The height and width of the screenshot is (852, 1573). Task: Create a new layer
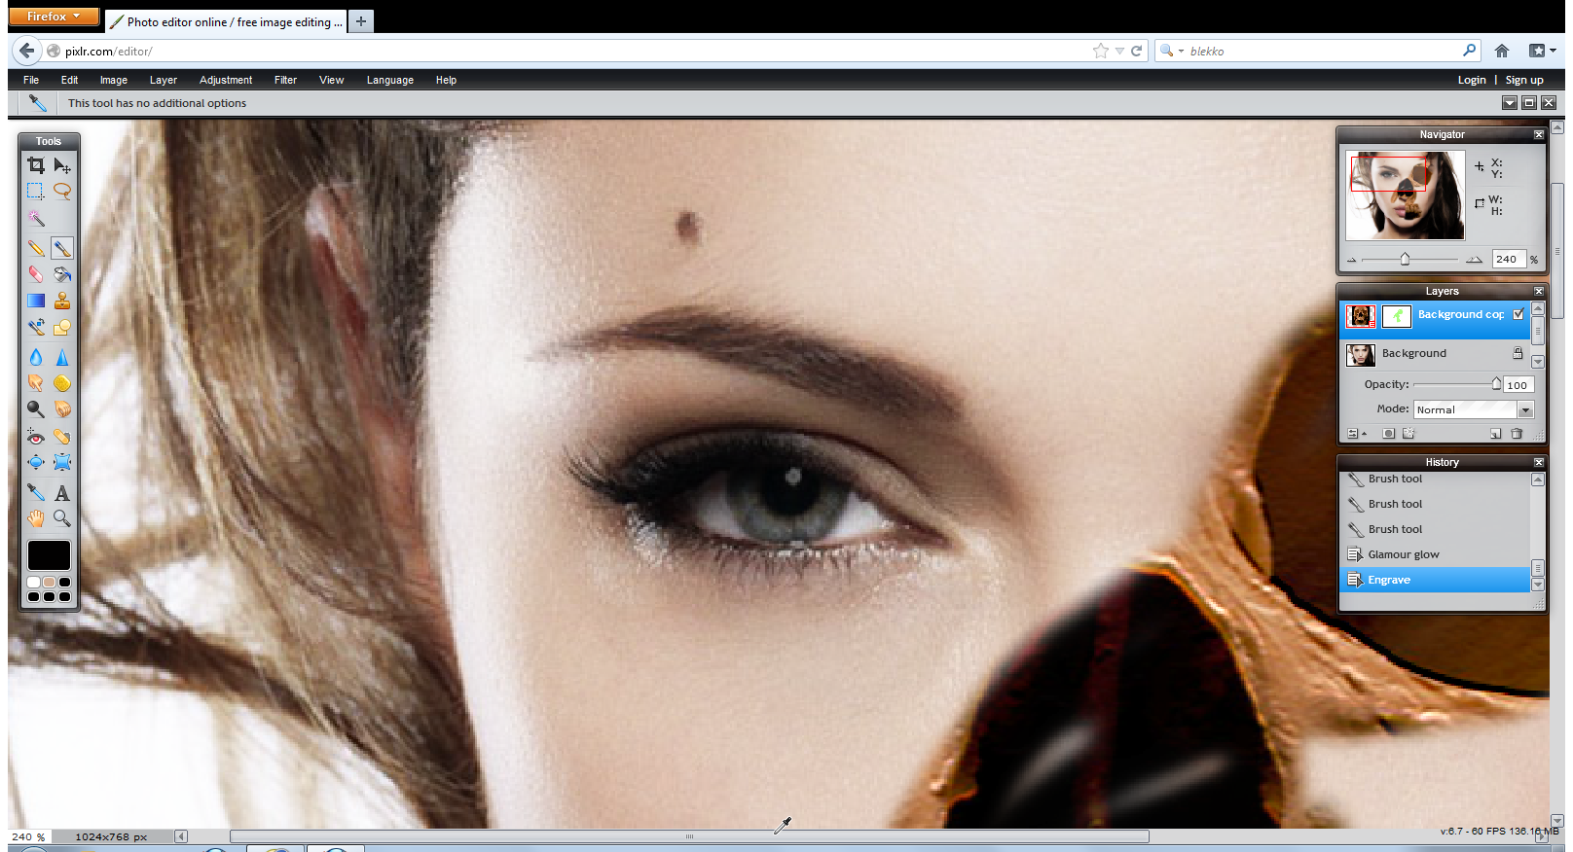tap(1495, 434)
